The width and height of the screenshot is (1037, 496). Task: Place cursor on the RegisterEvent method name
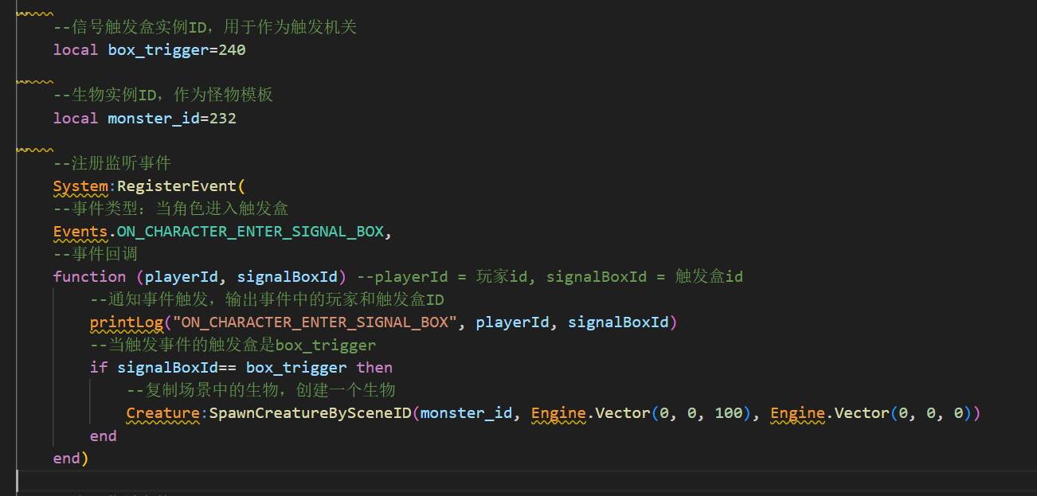coord(177,186)
